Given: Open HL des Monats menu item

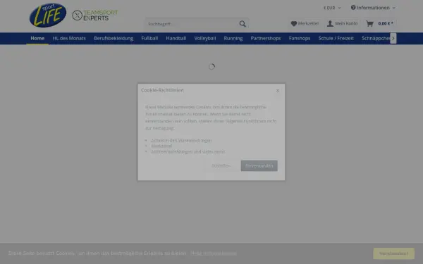Looking at the screenshot, I should click(x=69, y=38).
